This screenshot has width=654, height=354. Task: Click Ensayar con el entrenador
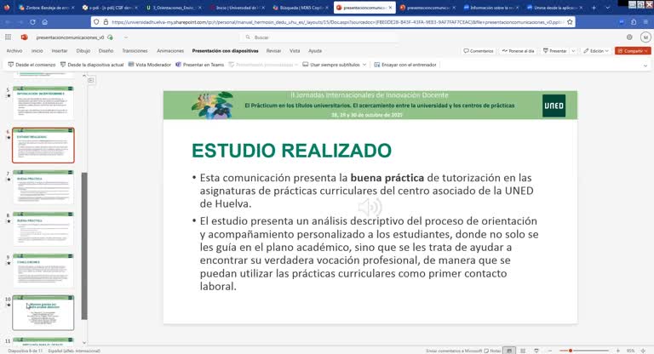[405, 65]
